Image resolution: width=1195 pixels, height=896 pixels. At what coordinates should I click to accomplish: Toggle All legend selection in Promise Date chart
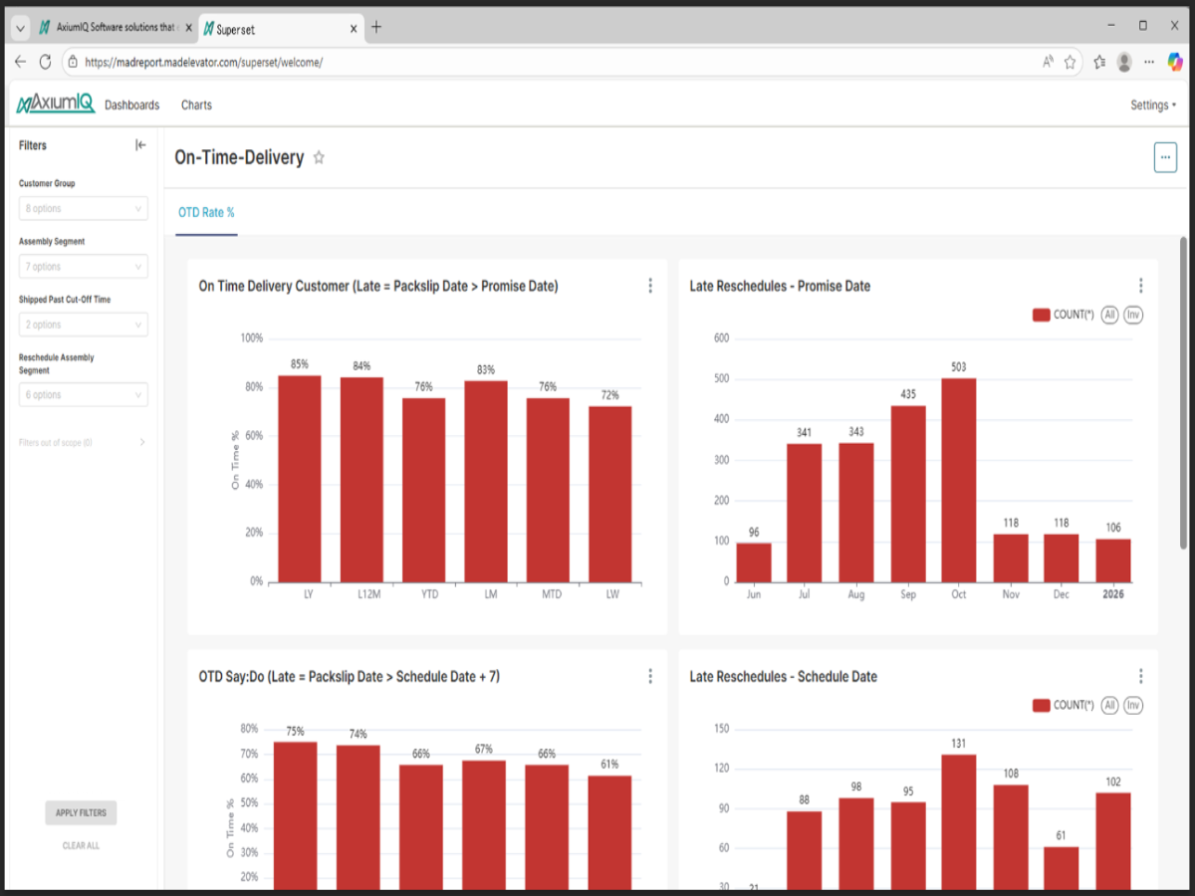1109,315
